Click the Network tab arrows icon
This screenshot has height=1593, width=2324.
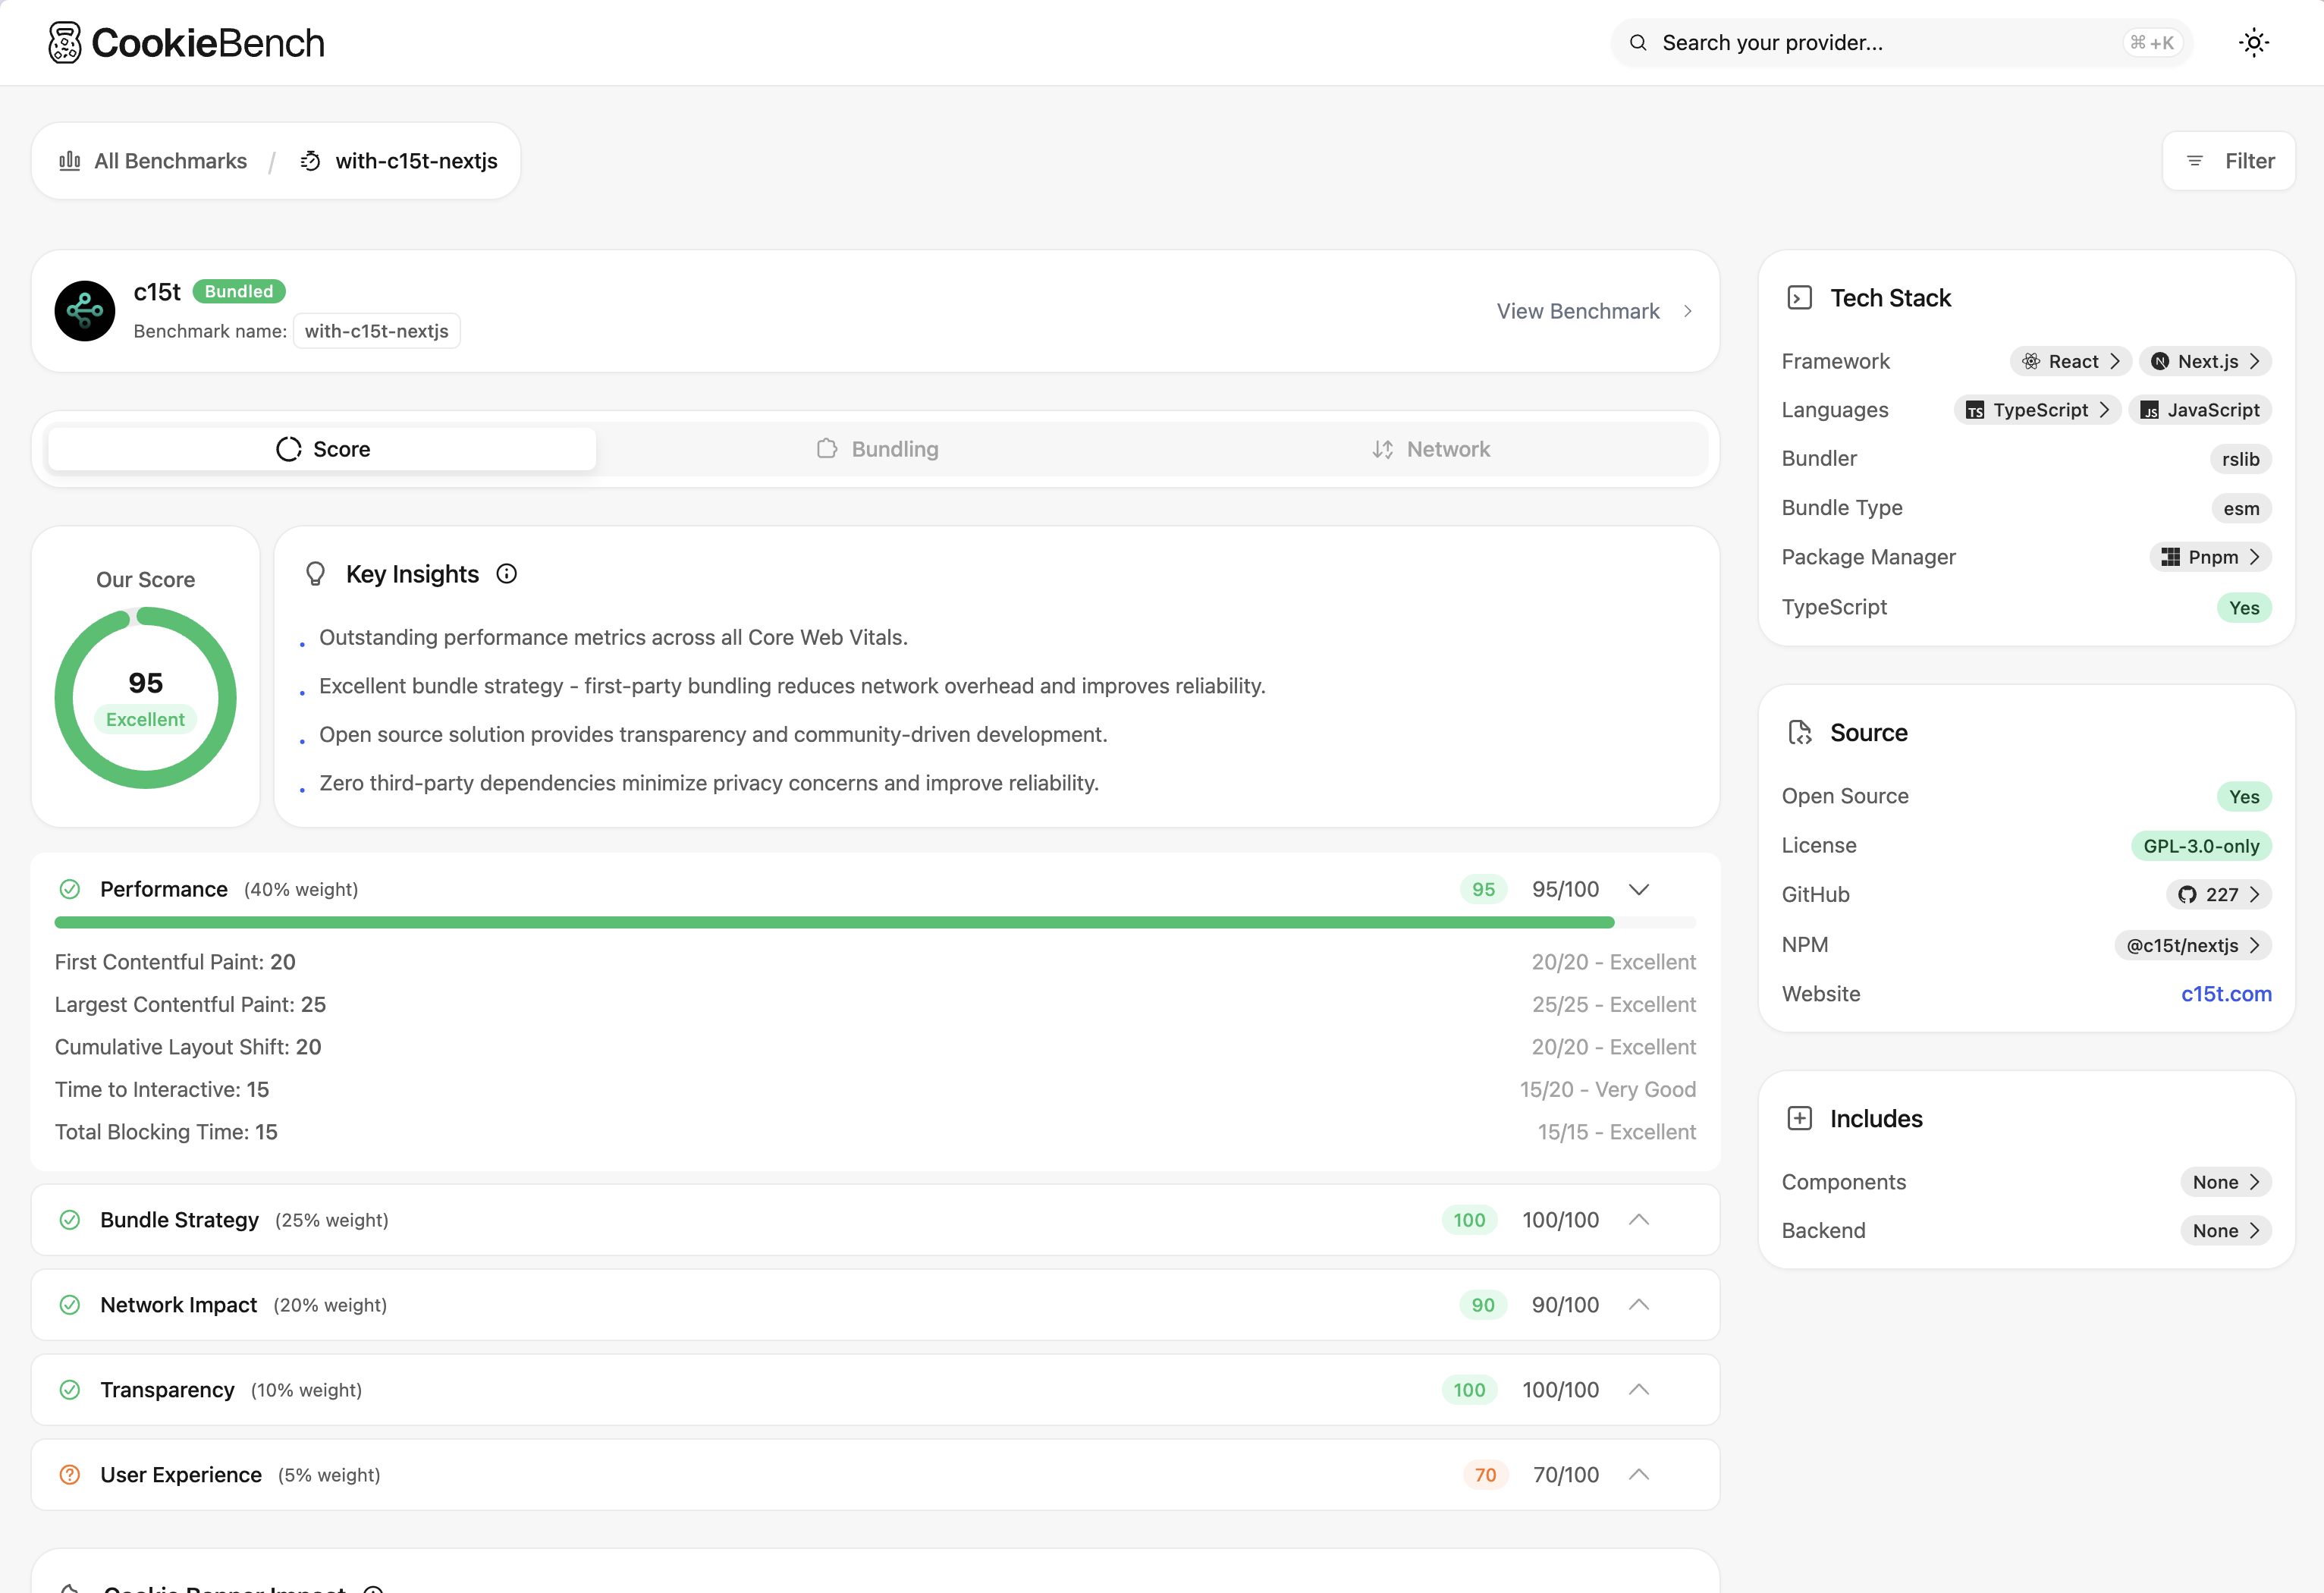tap(1383, 449)
